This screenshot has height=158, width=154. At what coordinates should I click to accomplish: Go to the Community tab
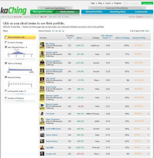141,12
